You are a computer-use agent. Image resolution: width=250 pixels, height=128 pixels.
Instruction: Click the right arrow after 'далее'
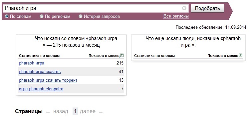pos(101,112)
